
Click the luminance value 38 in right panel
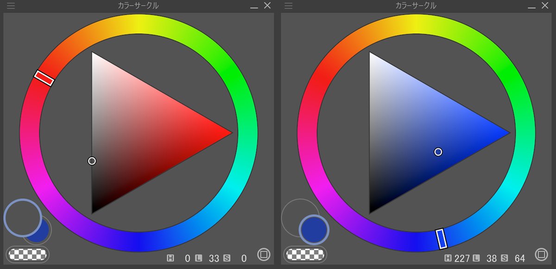pyautogui.click(x=492, y=258)
